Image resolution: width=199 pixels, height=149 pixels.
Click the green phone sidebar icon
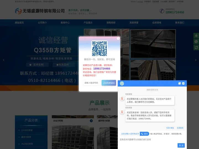pos(196,42)
